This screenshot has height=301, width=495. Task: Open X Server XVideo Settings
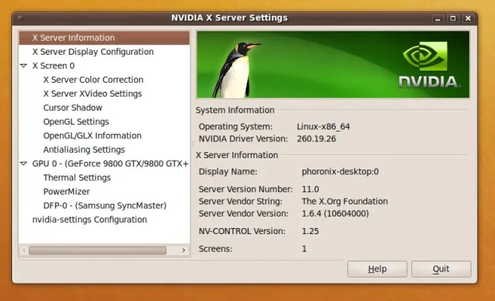click(x=92, y=93)
